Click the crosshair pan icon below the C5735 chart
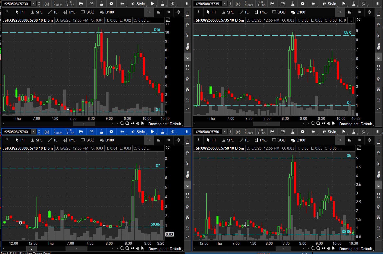Image resolution: width=383 pixels, height=254 pixels. tap(329, 123)
